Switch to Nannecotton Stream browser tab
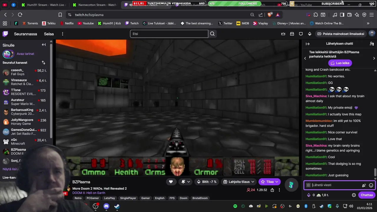 [x=95, y=5]
